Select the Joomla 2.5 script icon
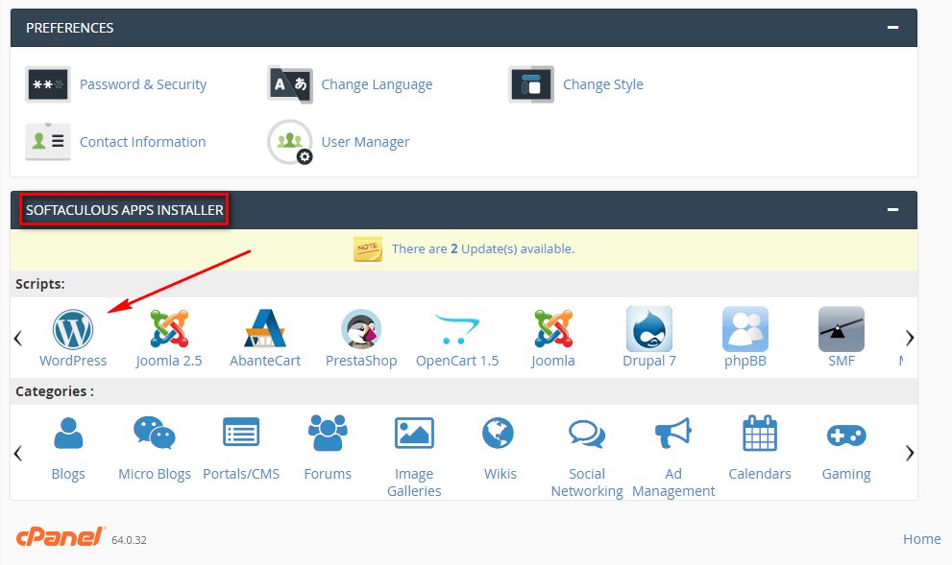The image size is (952, 565). coord(169,329)
